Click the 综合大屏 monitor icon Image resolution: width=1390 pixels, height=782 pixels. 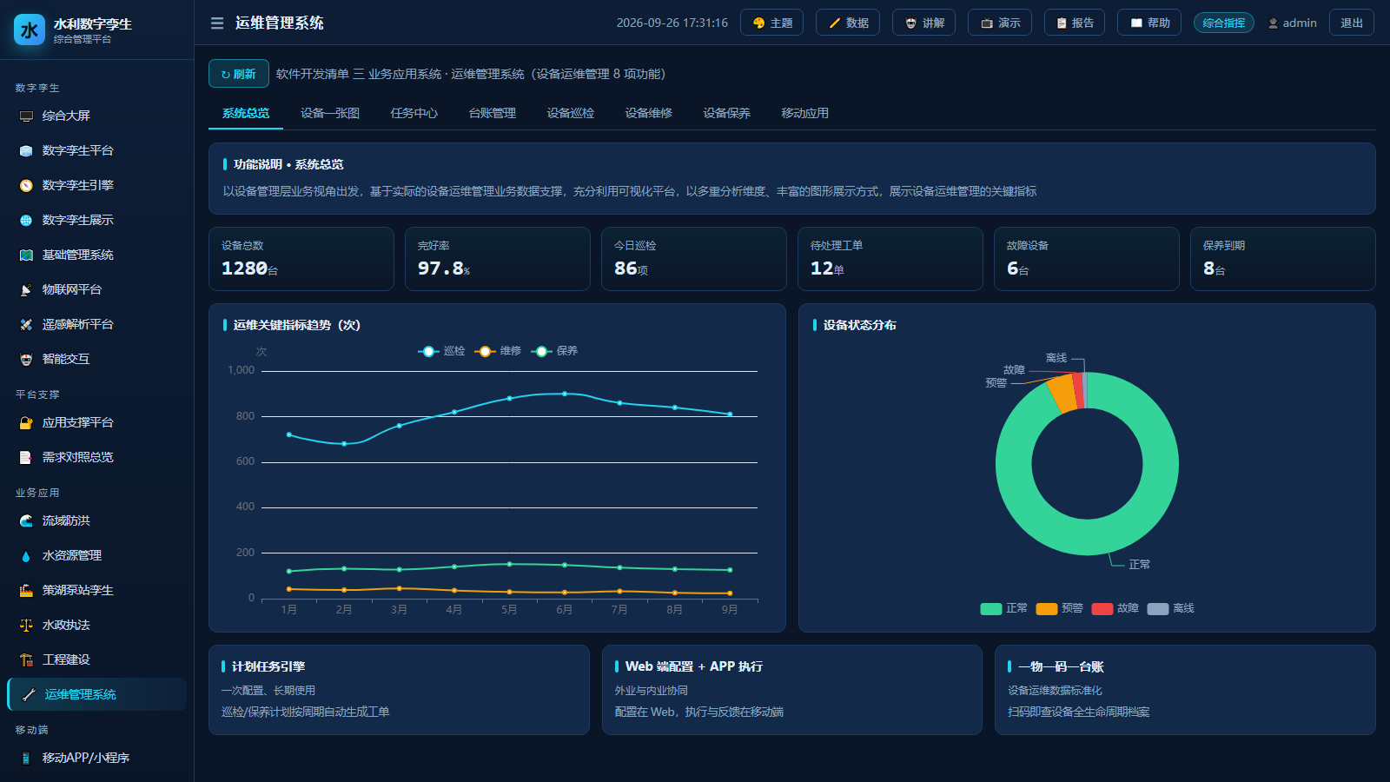26,116
